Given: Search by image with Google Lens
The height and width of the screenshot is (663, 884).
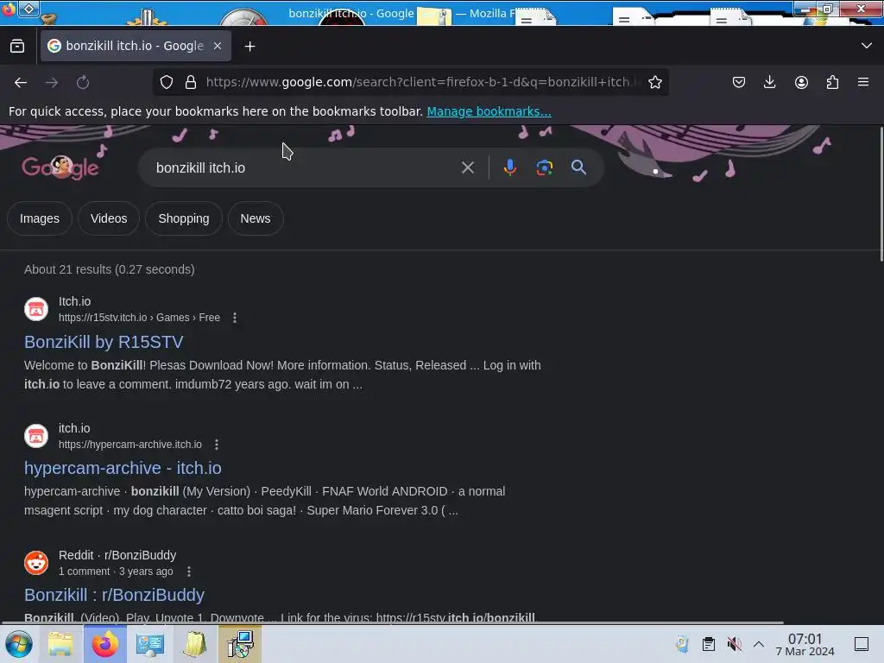Looking at the screenshot, I should coord(544,167).
